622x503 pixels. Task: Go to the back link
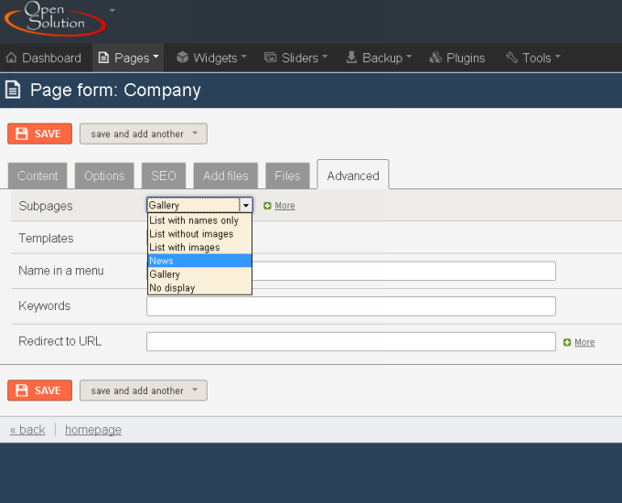pyautogui.click(x=27, y=430)
